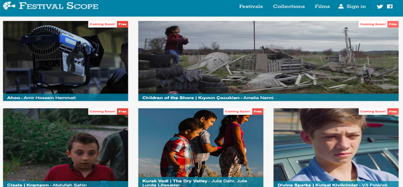Click the 'Ahoo - Amir Hossein Hemmati' title
This screenshot has width=403, height=187.
pyautogui.click(x=41, y=98)
